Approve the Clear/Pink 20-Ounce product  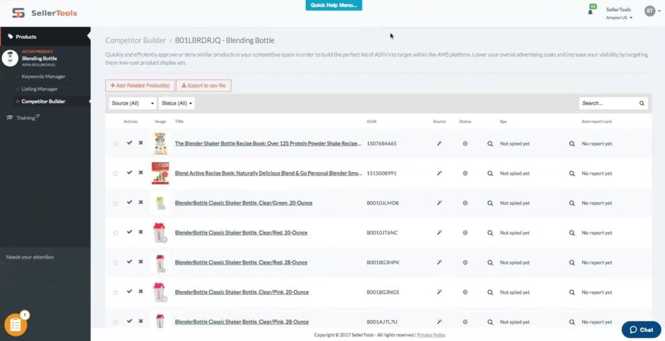tap(129, 292)
